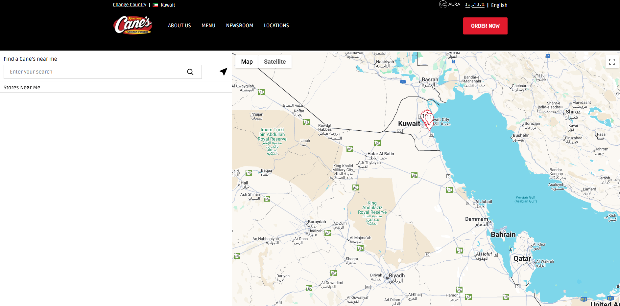
Task: Click the Kuwait country label on map
Action: [409, 124]
